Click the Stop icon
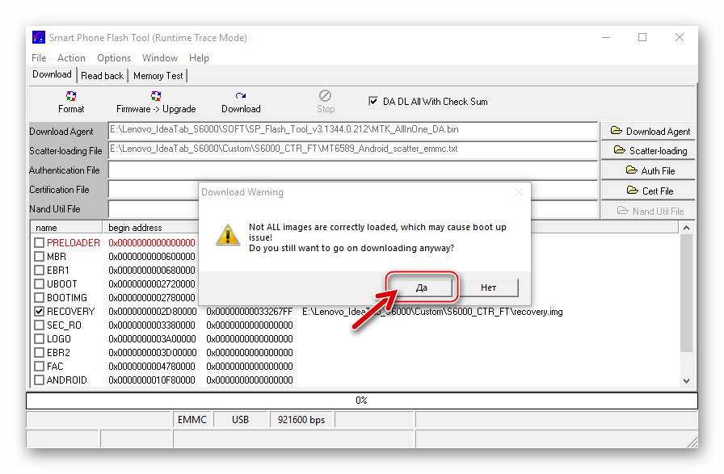Viewport: 724px width, 474px height. [325, 97]
